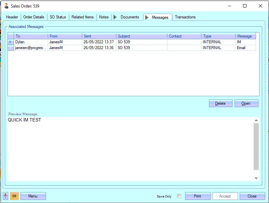Click the Sales Order window icon
Viewport: 269px width, 203px height.
point(6,6)
